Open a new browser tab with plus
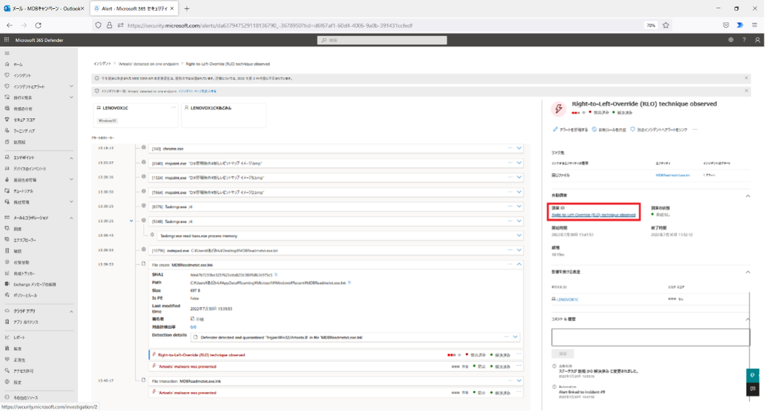 pos(187,9)
